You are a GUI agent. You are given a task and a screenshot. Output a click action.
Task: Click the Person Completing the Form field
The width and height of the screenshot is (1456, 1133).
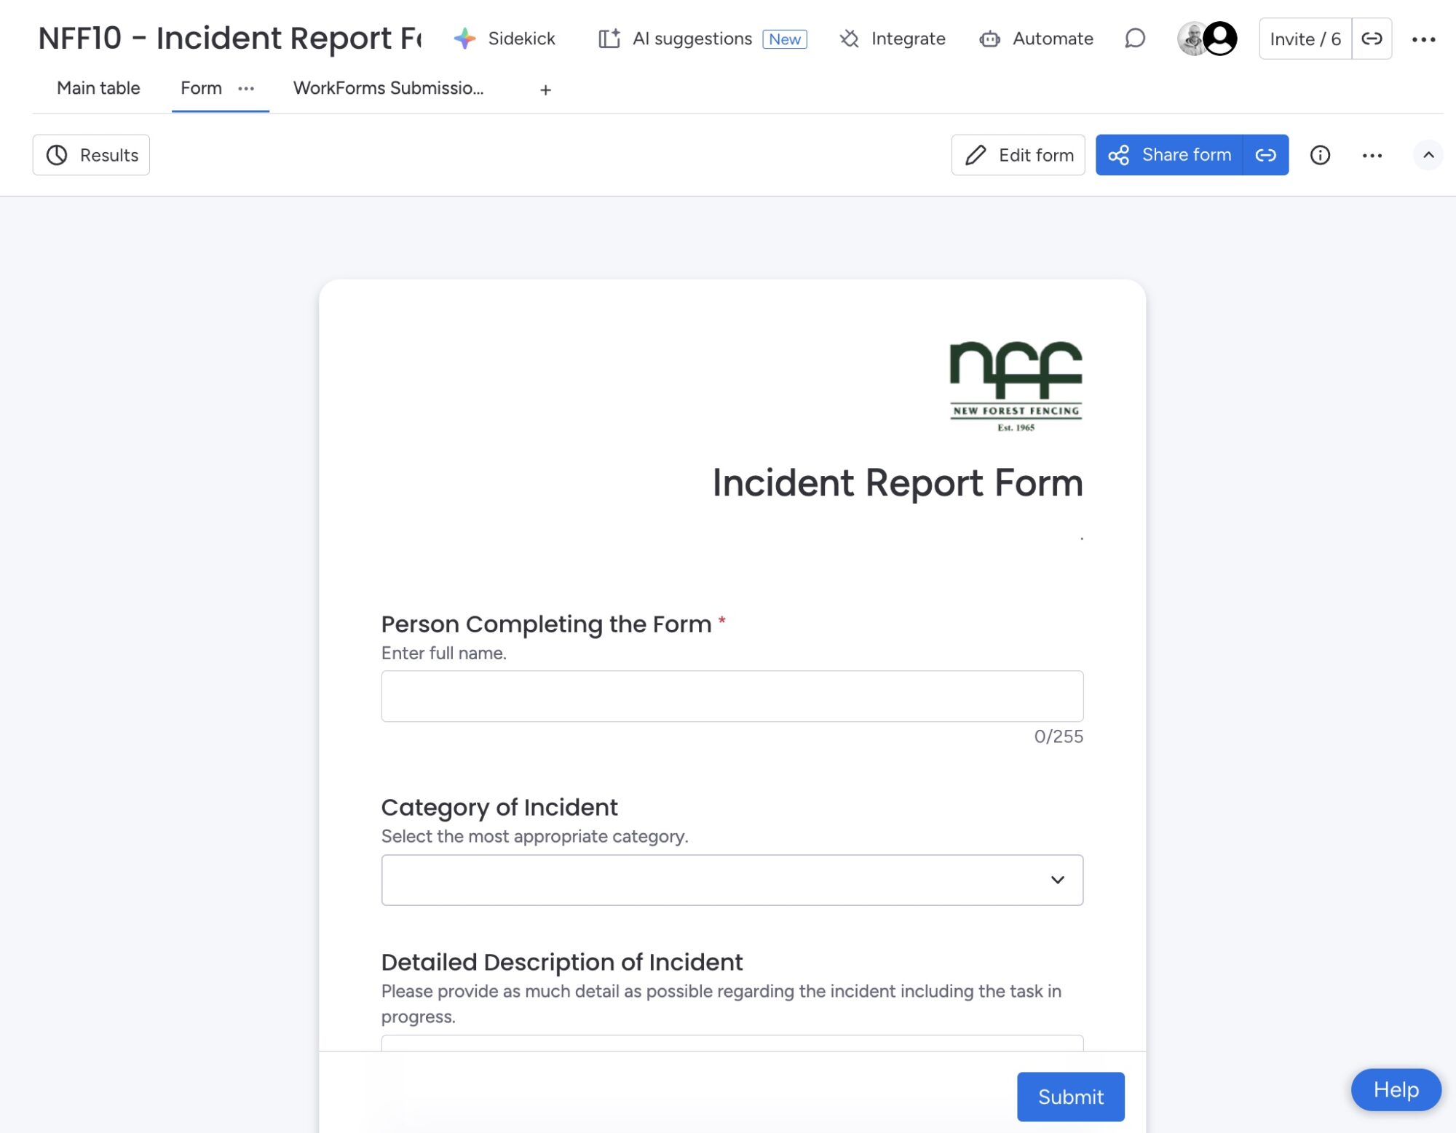coord(732,696)
